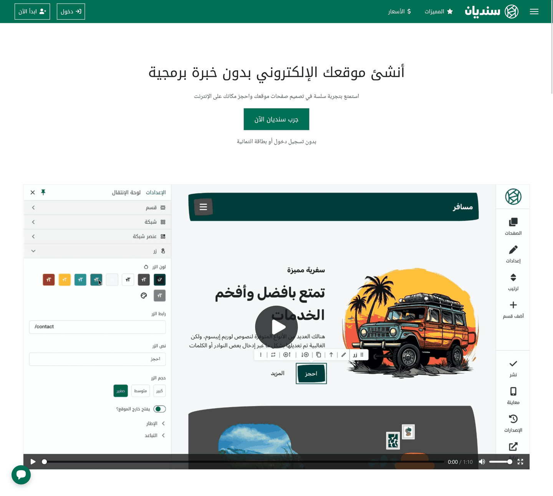Click the جرب سنديان الآن button
Screen dimensions: 553x496
pos(276,119)
